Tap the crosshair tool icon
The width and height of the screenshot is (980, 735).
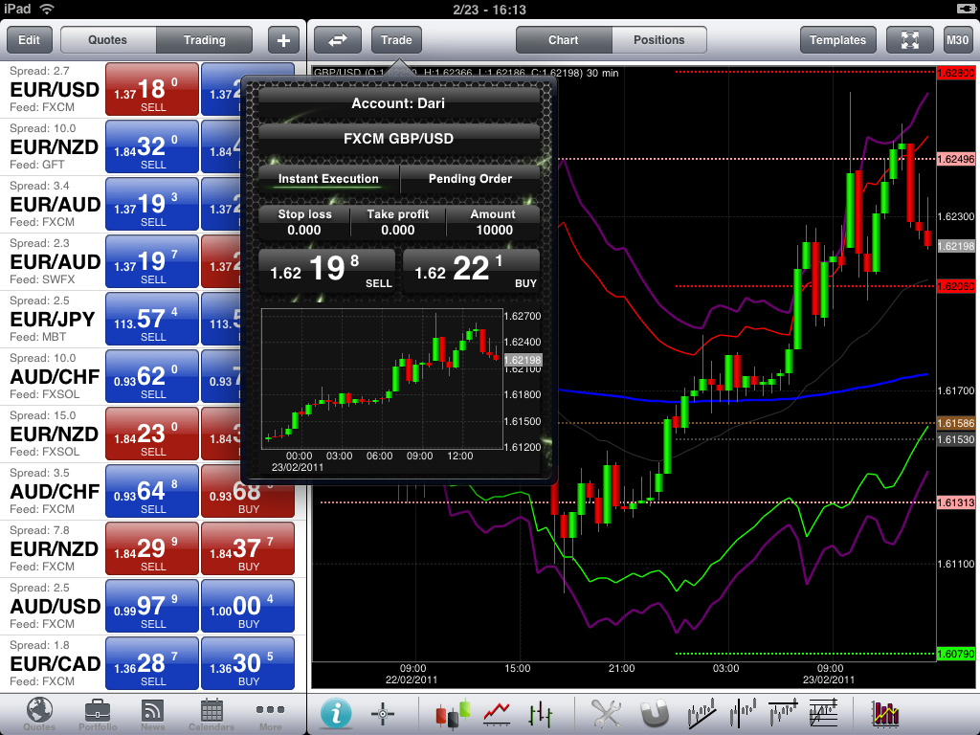pyautogui.click(x=383, y=713)
